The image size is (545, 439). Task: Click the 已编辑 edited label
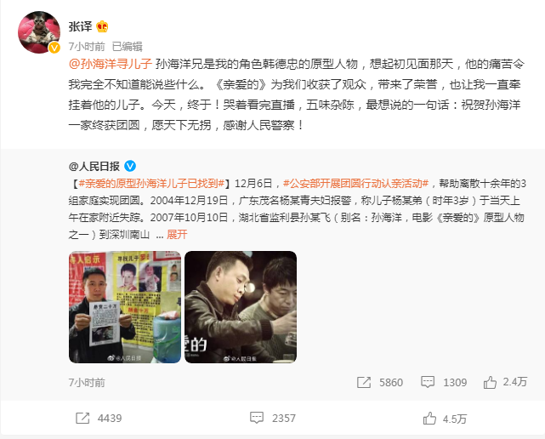(x=128, y=46)
